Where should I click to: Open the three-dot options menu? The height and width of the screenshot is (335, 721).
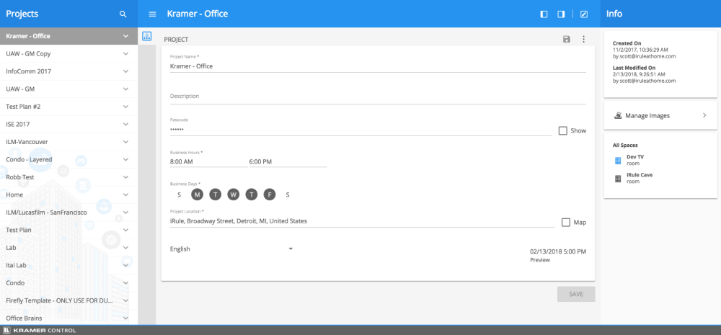[x=584, y=40]
